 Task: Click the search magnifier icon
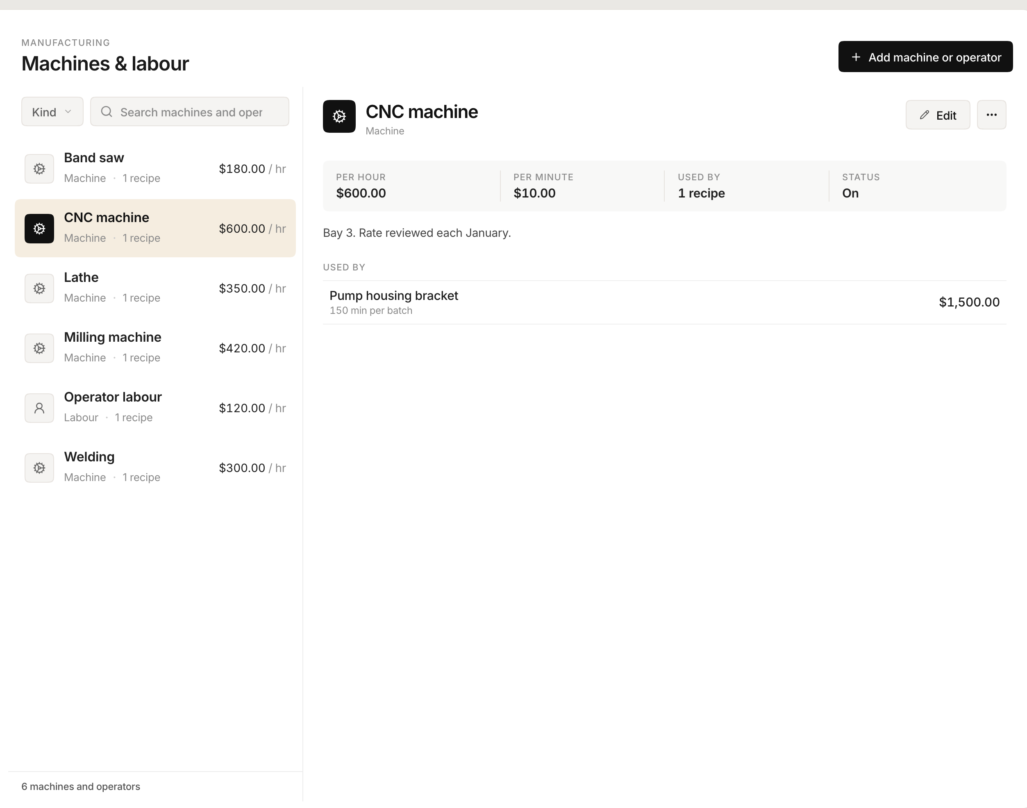click(107, 111)
